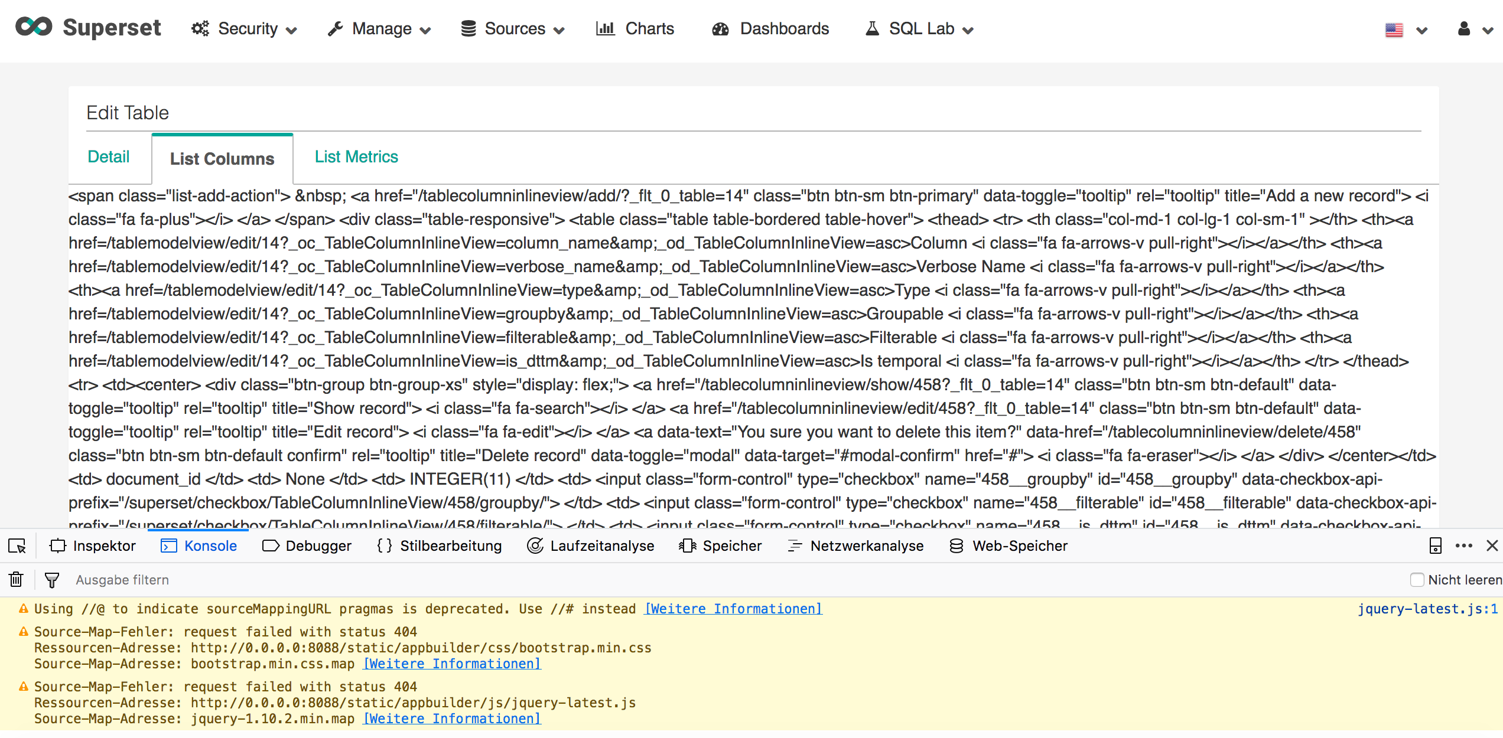
Task: Click the bootstrap.min.css Ressourcen-Adresse line
Action: pyautogui.click(x=343, y=648)
